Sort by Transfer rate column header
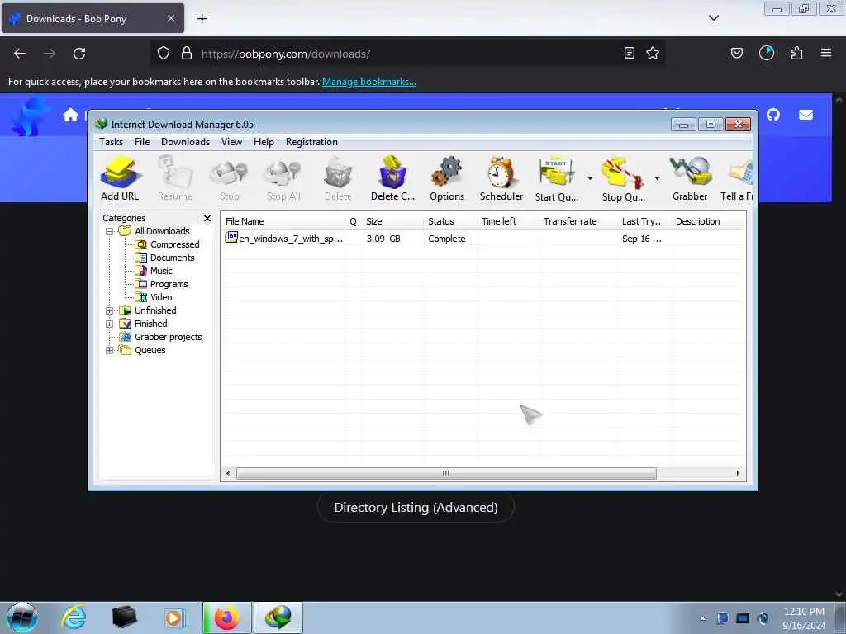 click(578, 221)
